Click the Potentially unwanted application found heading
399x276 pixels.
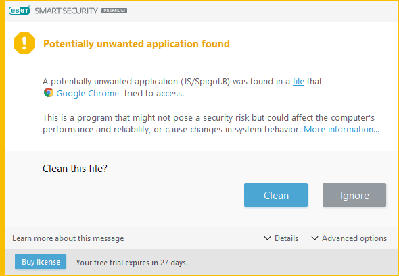[x=137, y=44]
